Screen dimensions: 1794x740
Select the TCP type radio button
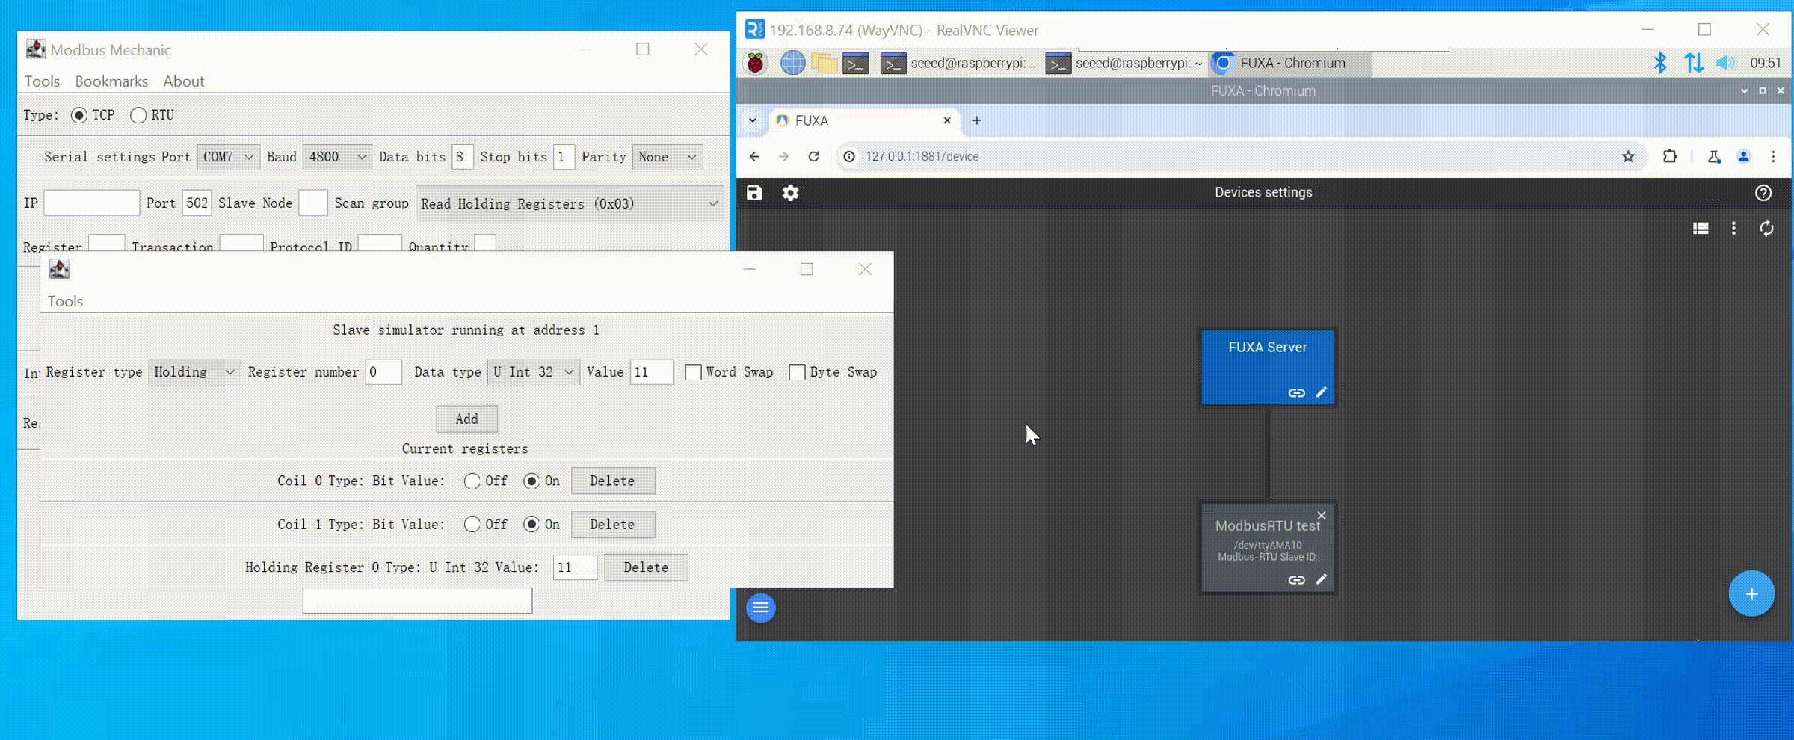click(79, 115)
